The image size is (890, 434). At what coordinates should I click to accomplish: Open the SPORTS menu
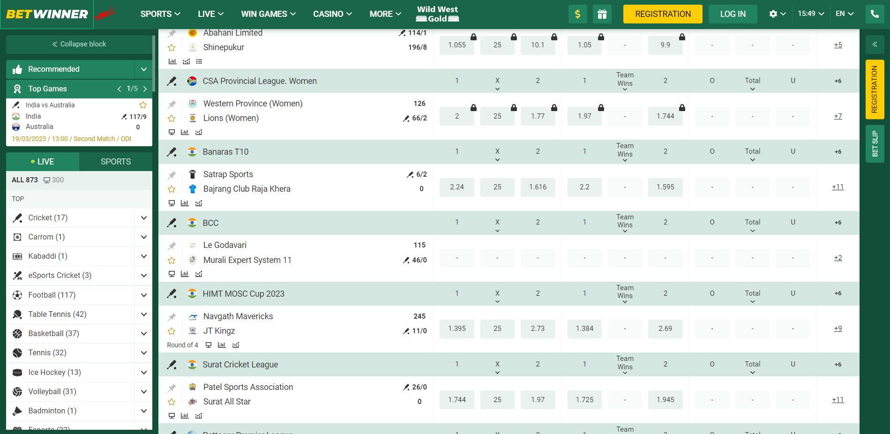pyautogui.click(x=160, y=14)
